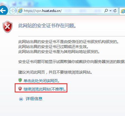This screenshot has width=125, height=116.
Task: Click the large red shield warning icon
Action: tap(7, 27)
